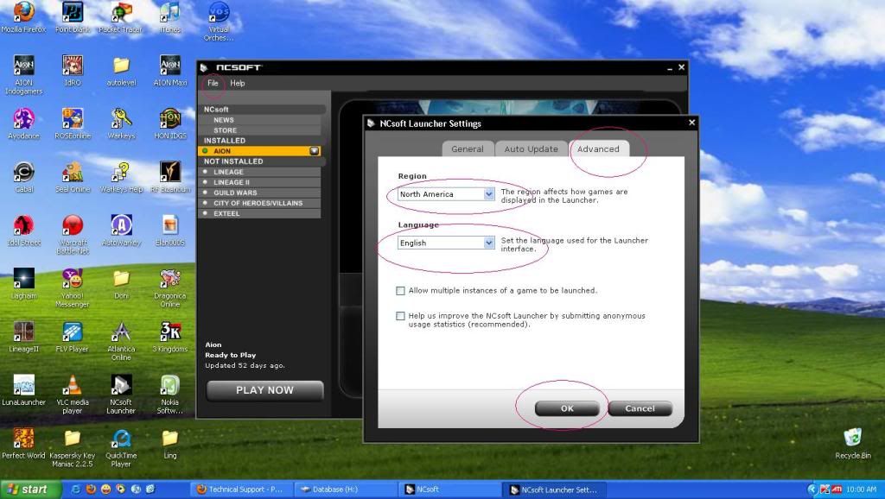This screenshot has width=885, height=499.
Task: Select the HON IDGS desktop icon
Action: click(170, 119)
